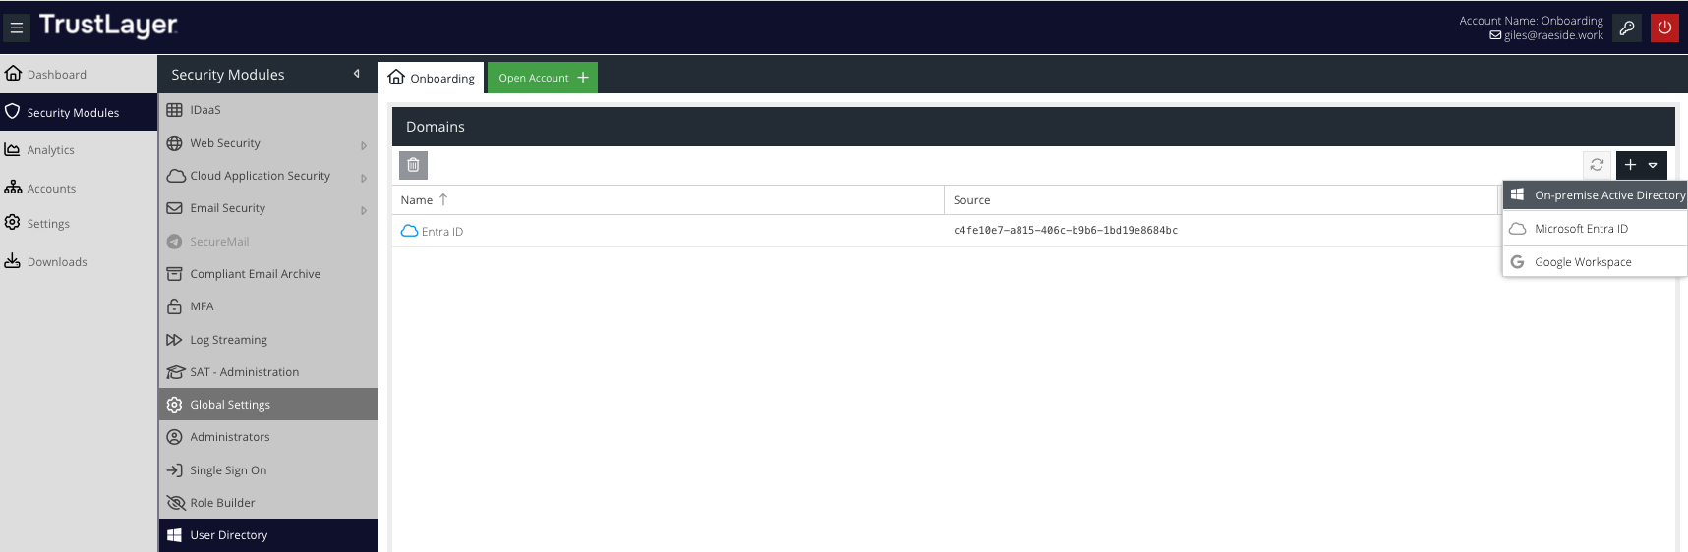Click the Downloads tray icon

pos(13,260)
